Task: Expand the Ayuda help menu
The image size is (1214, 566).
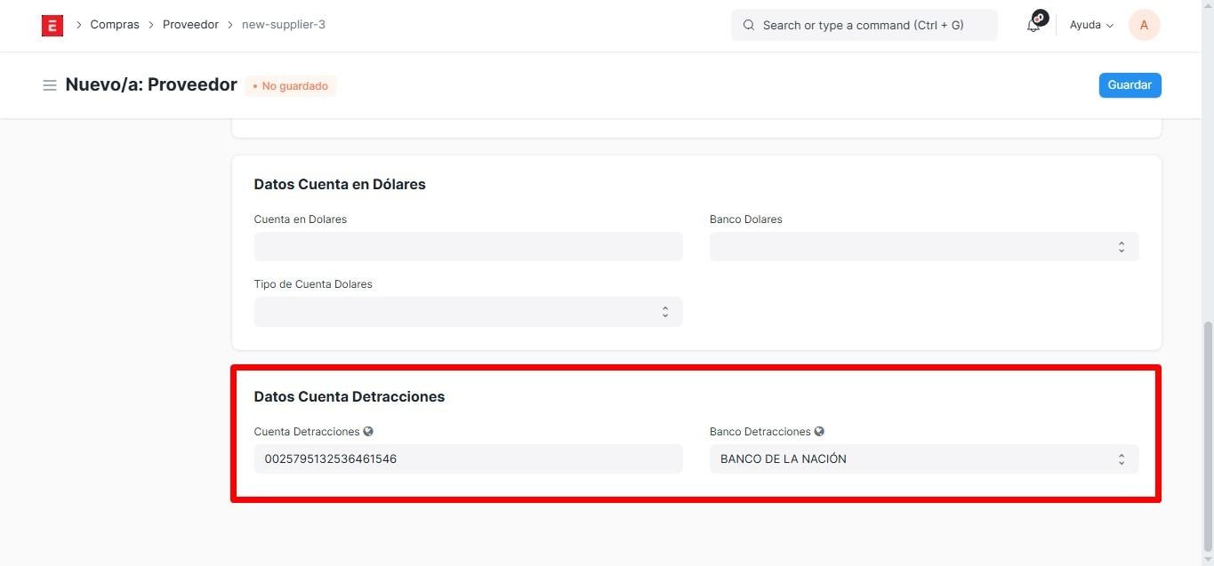Action: point(1090,26)
